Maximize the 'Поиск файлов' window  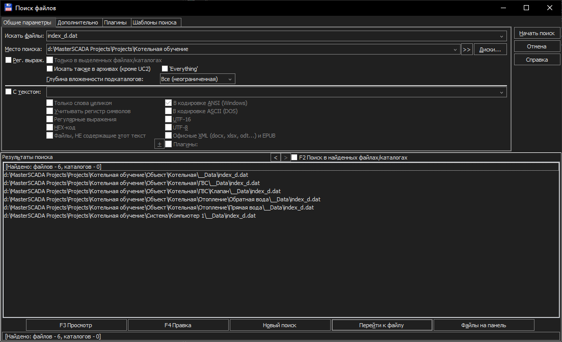point(526,8)
